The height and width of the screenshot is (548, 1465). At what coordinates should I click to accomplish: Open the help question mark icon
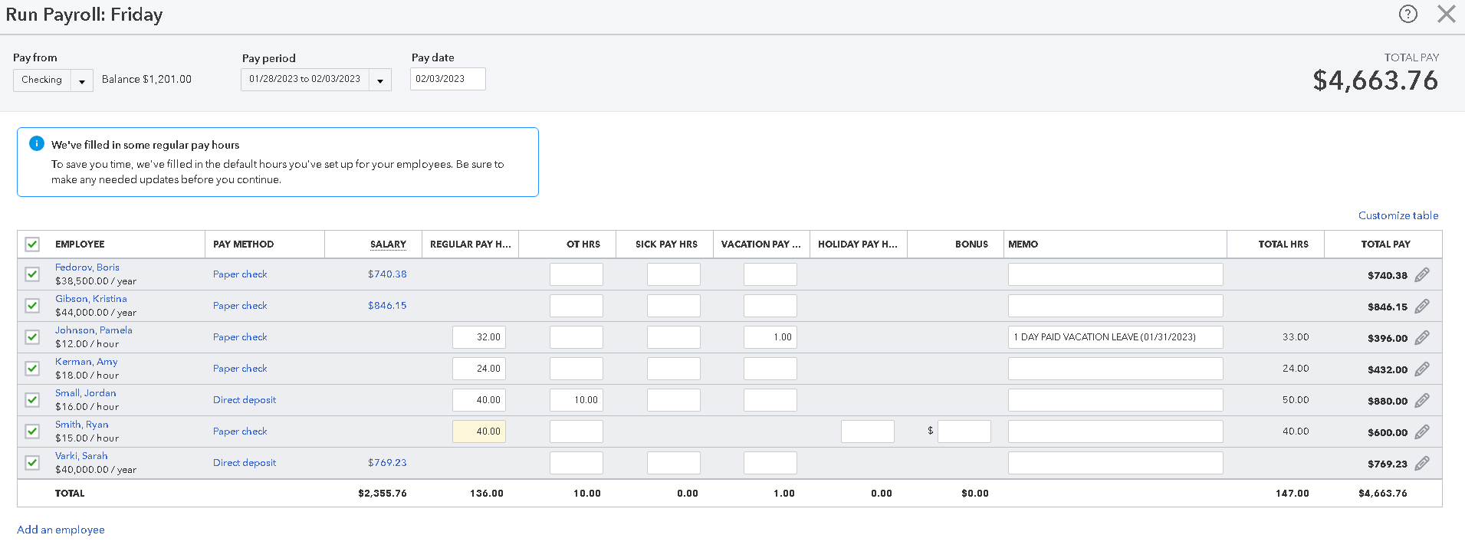pyautogui.click(x=1408, y=14)
